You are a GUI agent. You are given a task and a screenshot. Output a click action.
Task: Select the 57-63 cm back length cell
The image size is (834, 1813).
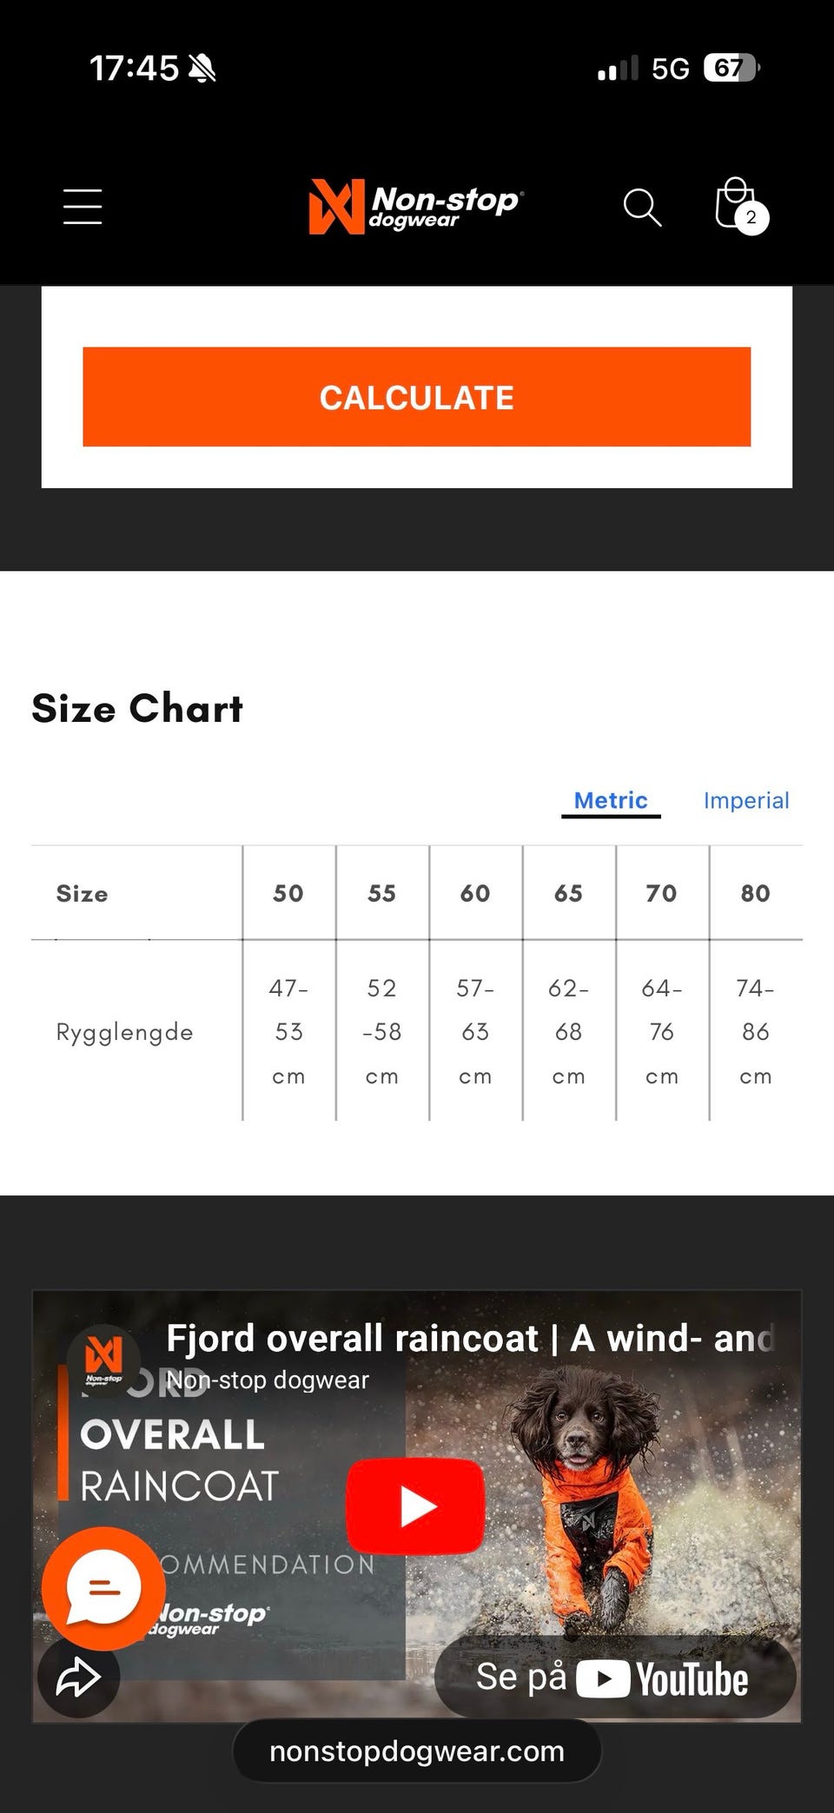pos(475,1031)
